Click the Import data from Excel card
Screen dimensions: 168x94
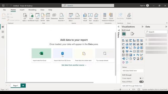coord(41,55)
